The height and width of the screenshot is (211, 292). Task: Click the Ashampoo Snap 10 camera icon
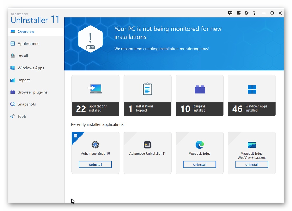tap(95, 145)
